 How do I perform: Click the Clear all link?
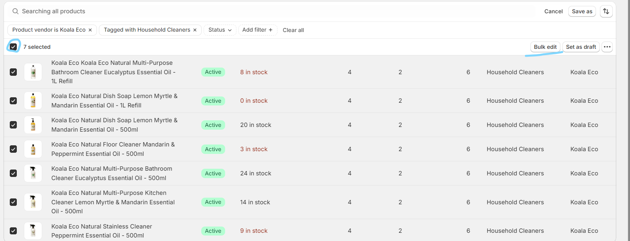point(293,30)
